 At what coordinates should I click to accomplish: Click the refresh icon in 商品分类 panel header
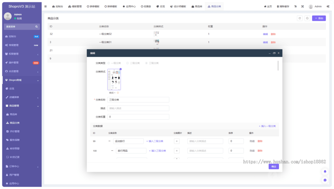coord(299,18)
